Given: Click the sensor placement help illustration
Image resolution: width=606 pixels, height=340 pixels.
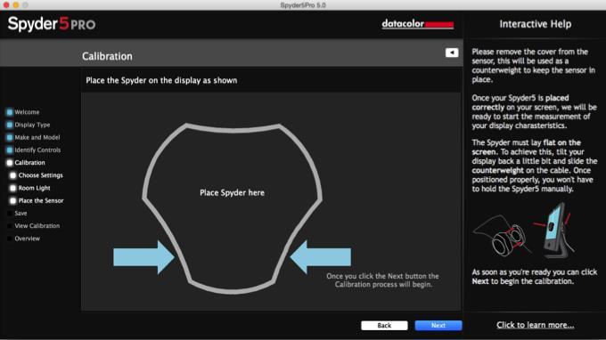Looking at the screenshot, I should (x=523, y=231).
